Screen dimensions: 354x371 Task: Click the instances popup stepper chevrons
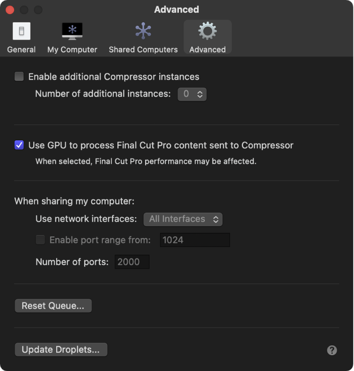pos(200,94)
